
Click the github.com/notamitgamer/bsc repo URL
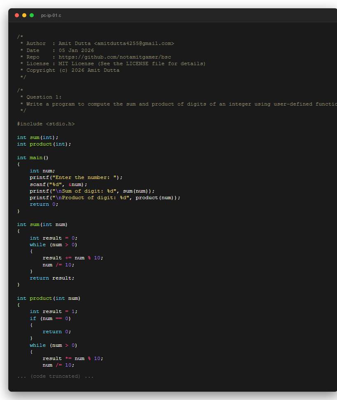115,57
